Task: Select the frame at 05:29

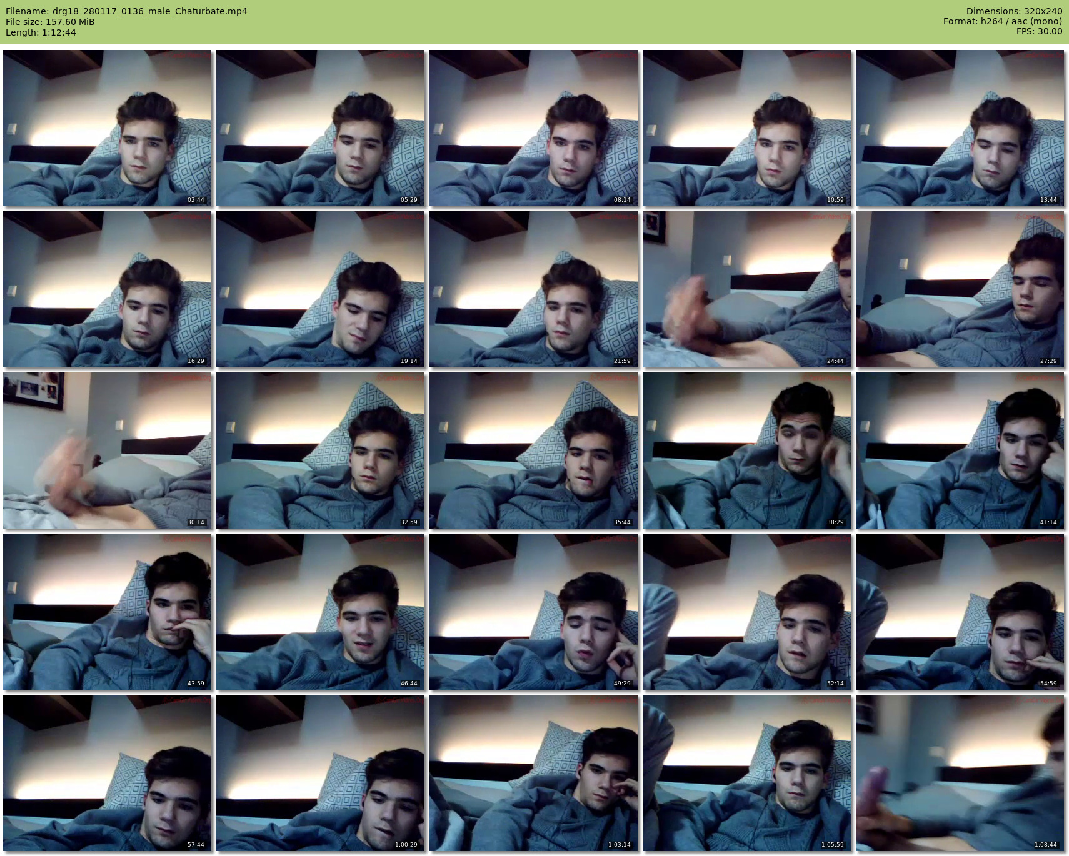Action: coord(320,128)
